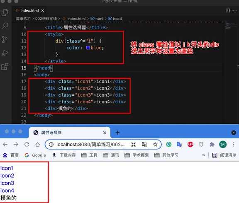The width and height of the screenshot is (239, 203).
Task: Open the 其他学习 bookmark folder
Action: coord(166,155)
